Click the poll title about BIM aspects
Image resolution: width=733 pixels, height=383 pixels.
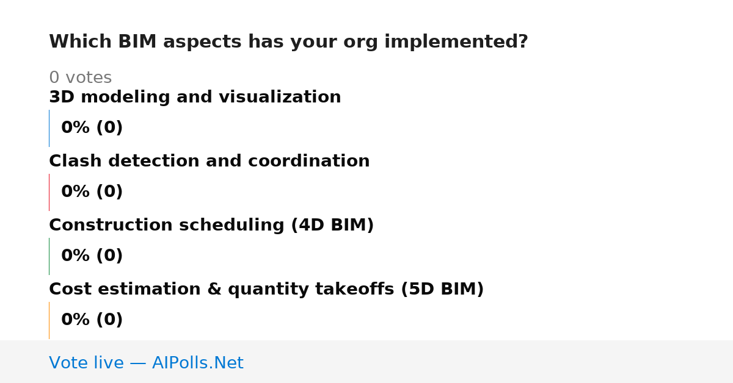pyautogui.click(x=288, y=42)
